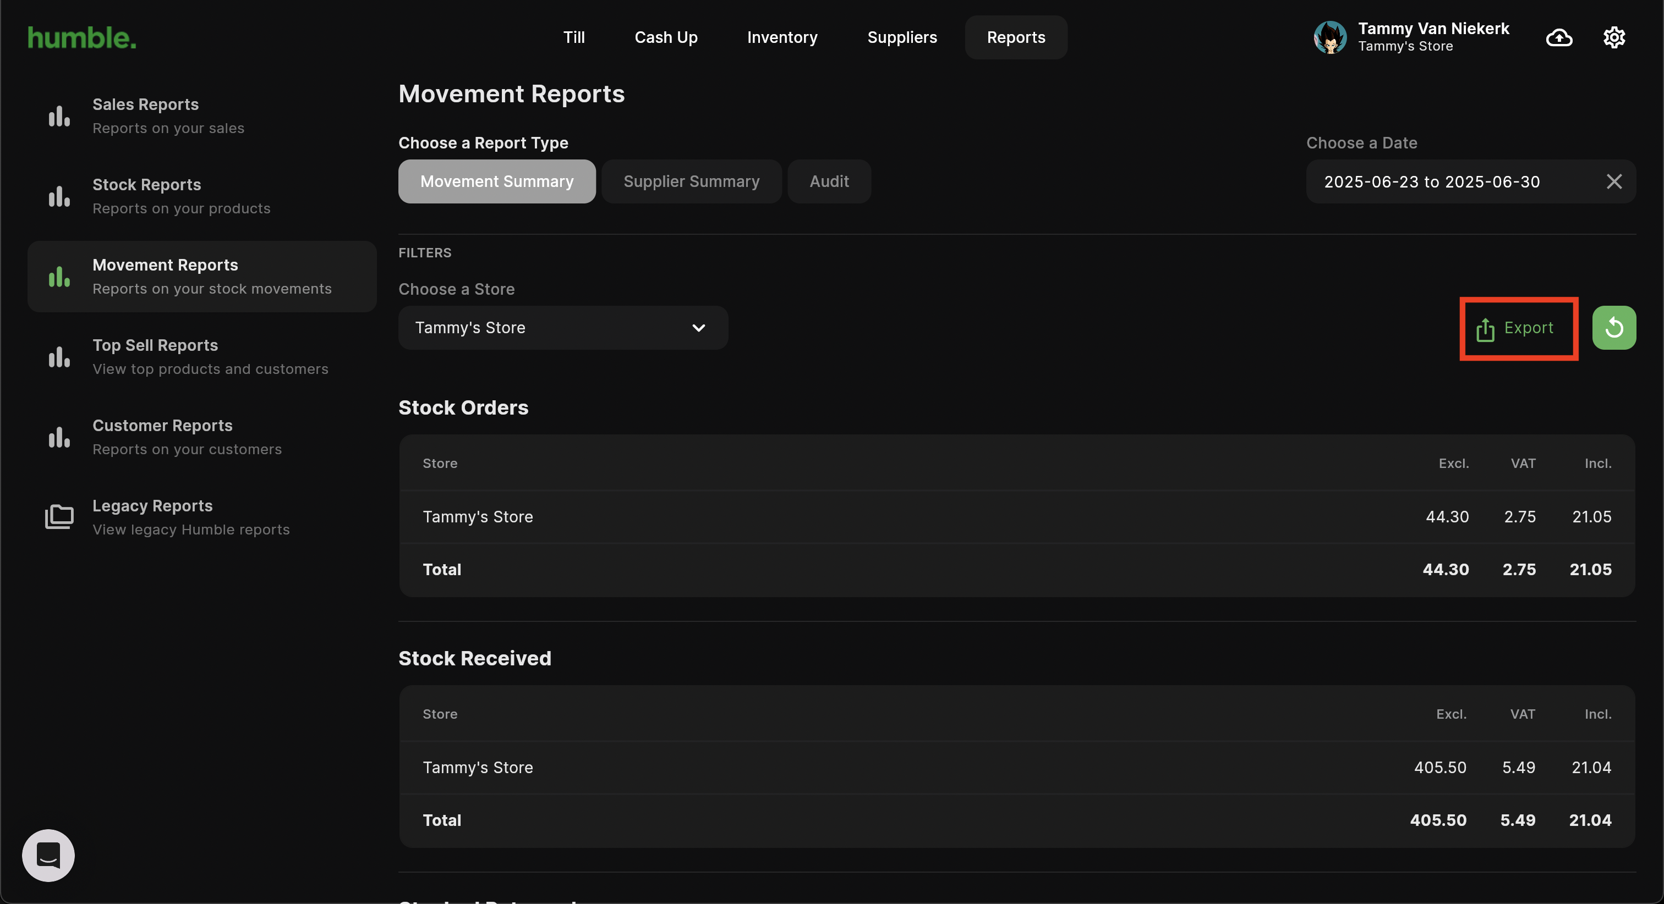The width and height of the screenshot is (1664, 904).
Task: Click the Total row in Stock Received
Action: point(1017,820)
